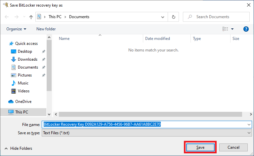Click the document icon in address bar
This screenshot has width=254, height=156.
39,16
